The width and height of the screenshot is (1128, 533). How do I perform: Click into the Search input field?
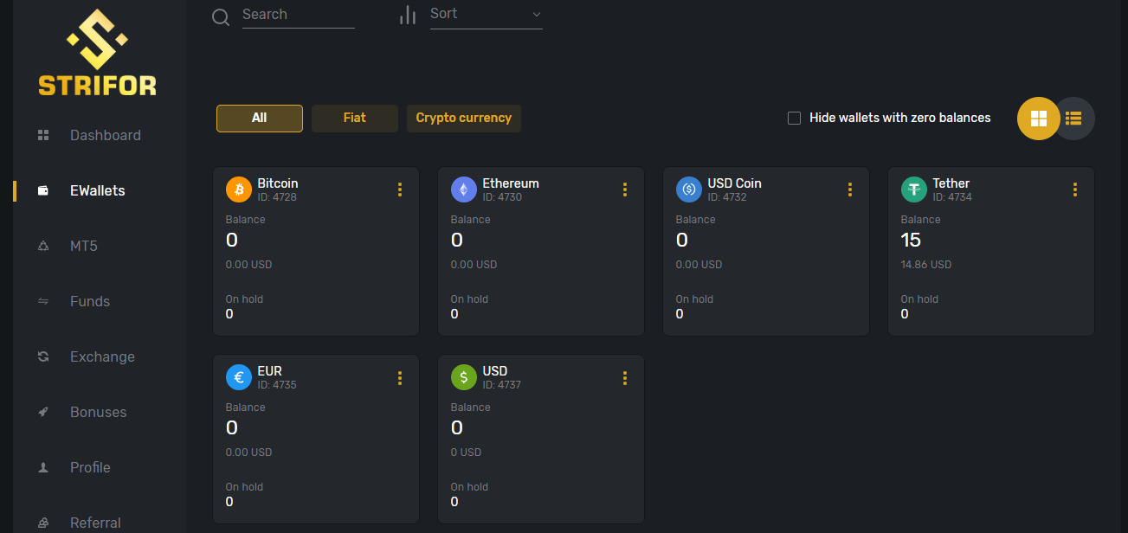pyautogui.click(x=297, y=15)
